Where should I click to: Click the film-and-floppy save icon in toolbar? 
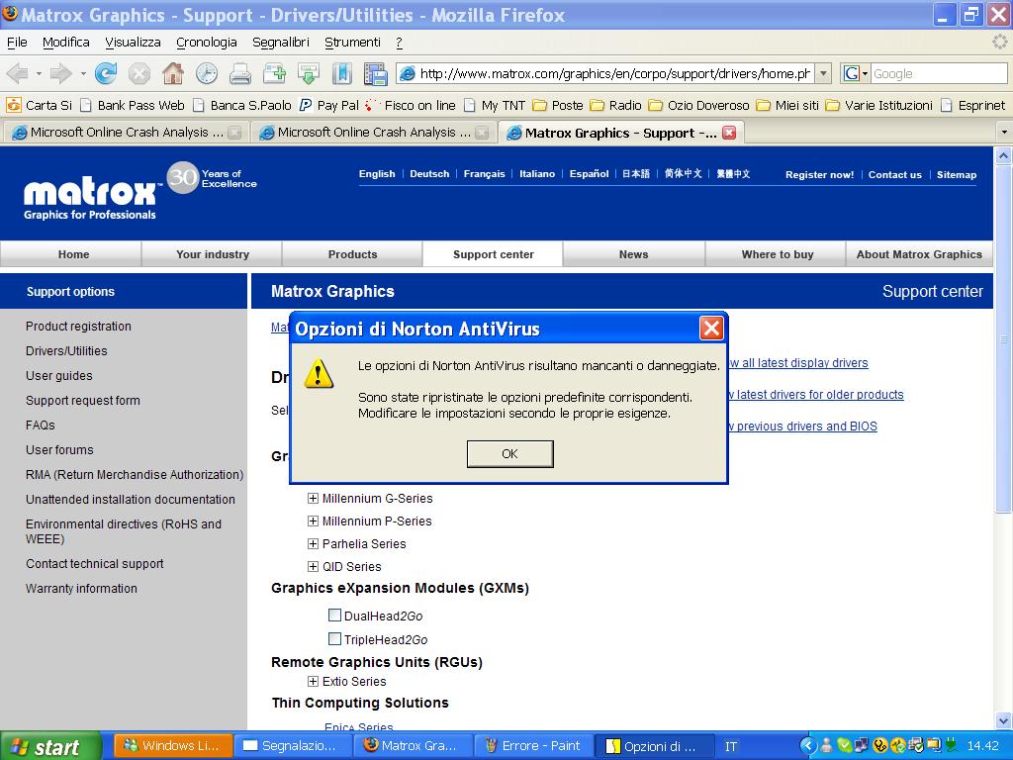pyautogui.click(x=375, y=73)
